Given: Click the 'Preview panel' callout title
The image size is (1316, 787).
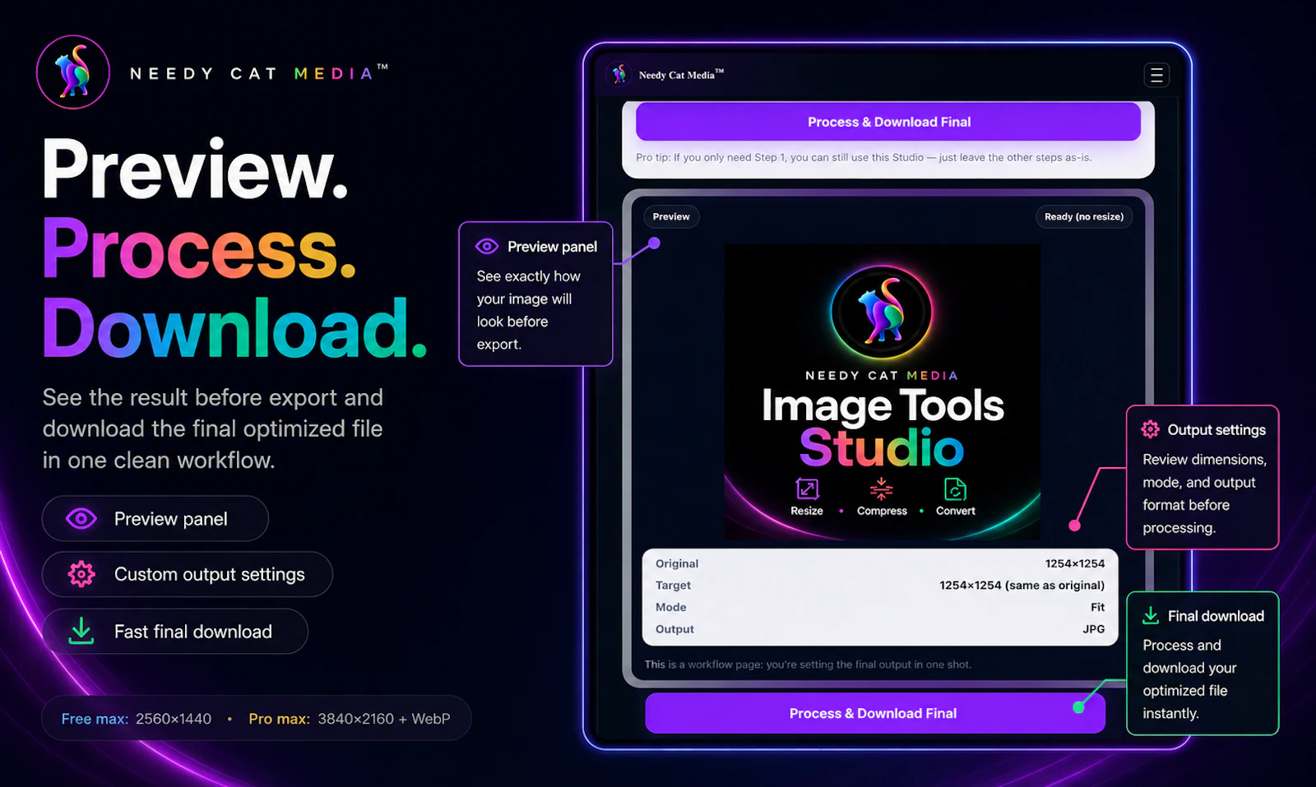Looking at the screenshot, I should click(552, 247).
